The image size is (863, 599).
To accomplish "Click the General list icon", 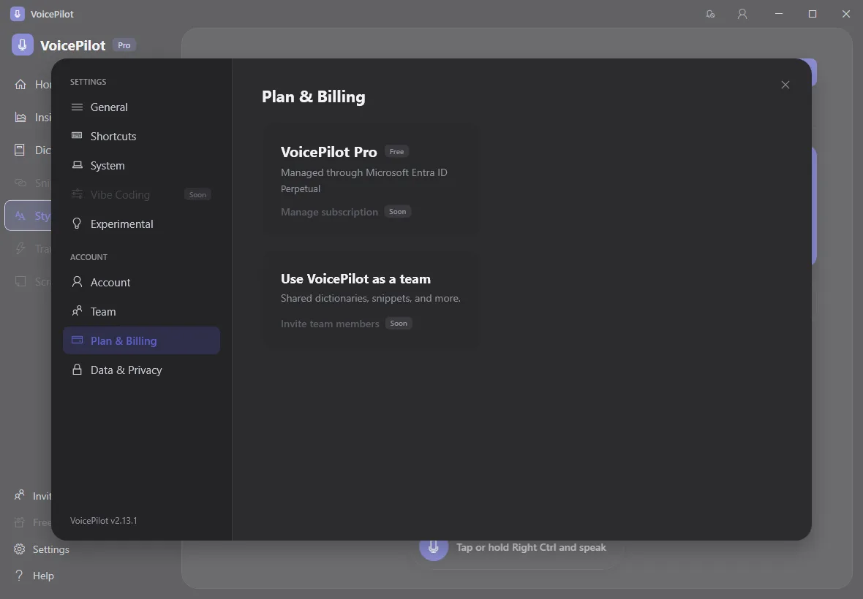I will pyautogui.click(x=77, y=107).
